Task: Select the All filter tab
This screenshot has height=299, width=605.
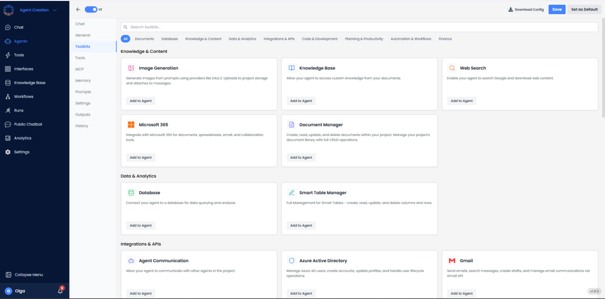Action: 125,39
